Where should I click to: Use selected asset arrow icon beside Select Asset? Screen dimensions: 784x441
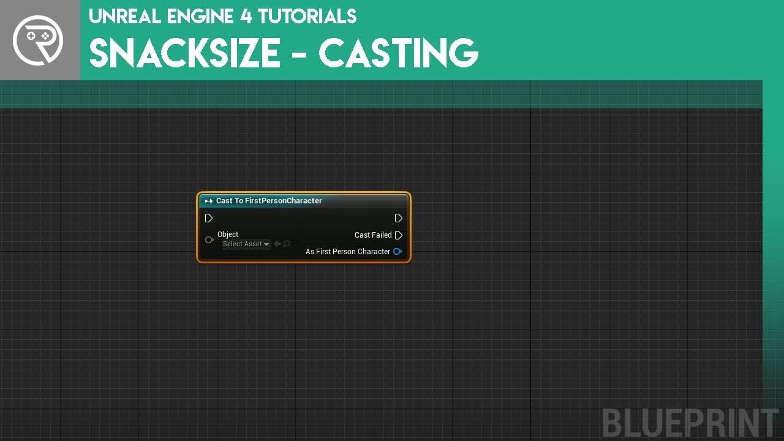point(277,244)
